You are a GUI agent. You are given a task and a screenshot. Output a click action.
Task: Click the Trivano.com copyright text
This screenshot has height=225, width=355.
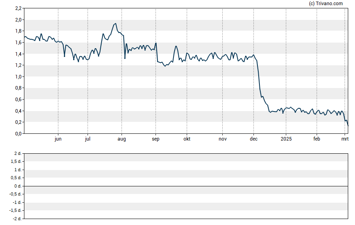click(326, 3)
